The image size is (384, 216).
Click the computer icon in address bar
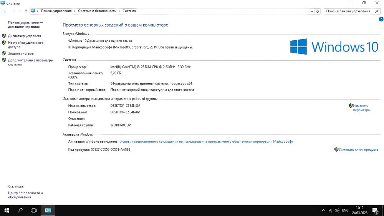33,11
